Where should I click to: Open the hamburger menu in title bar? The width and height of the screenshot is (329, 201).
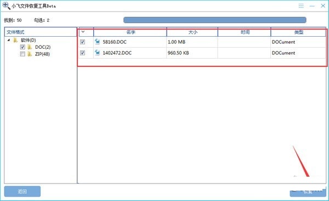pos(301,5)
